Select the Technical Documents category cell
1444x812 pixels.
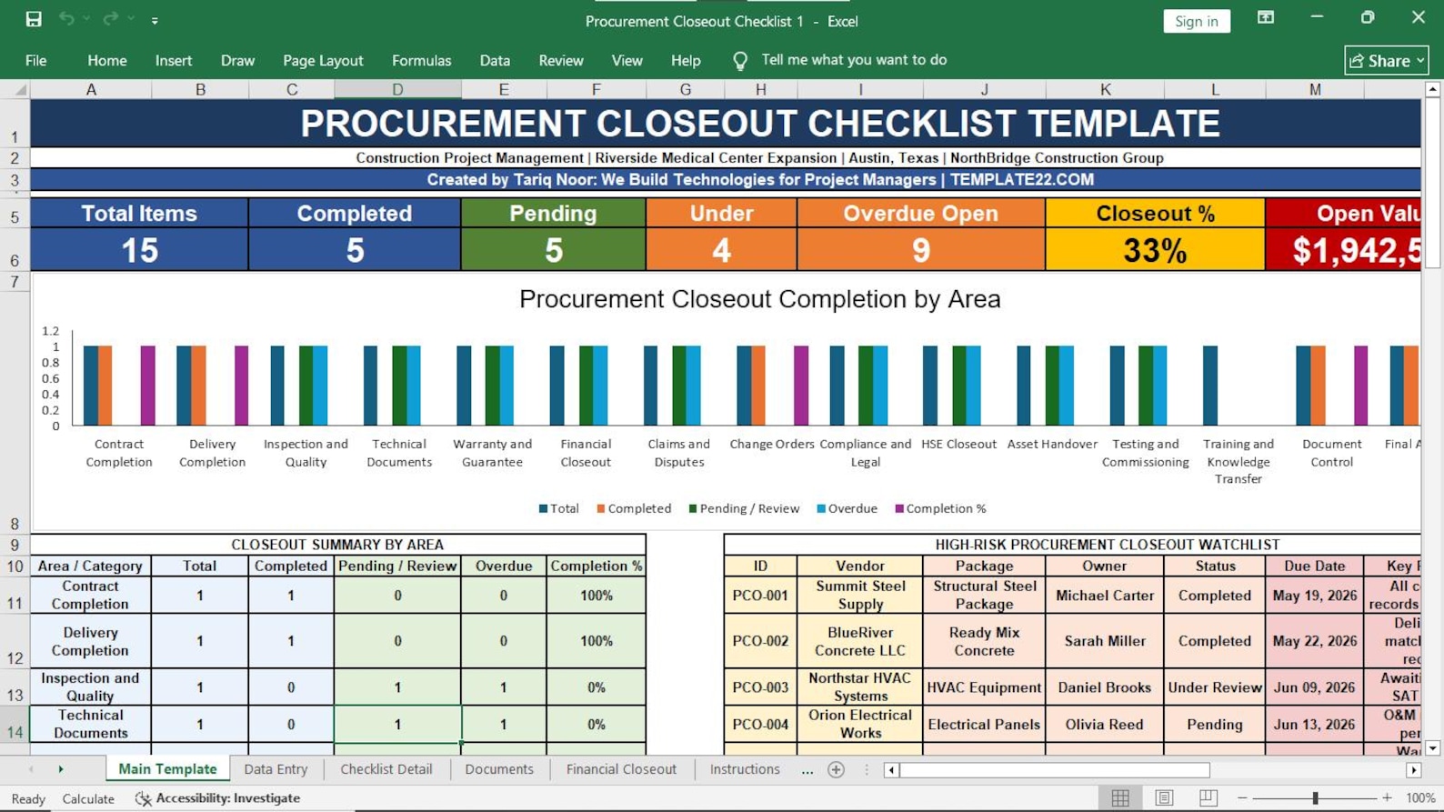91,724
